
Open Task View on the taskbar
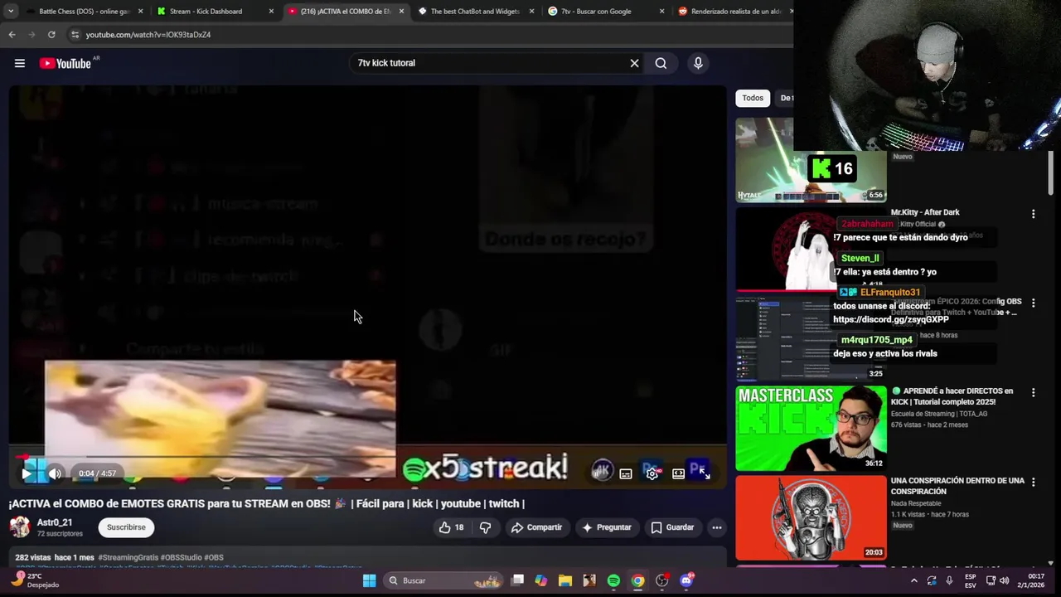coord(517,580)
